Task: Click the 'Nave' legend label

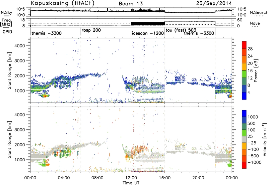Action: [x=255, y=23]
